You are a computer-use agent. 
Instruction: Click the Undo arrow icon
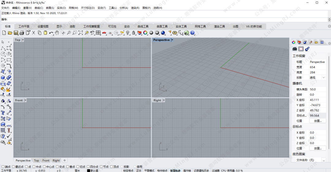click(x=51, y=33)
